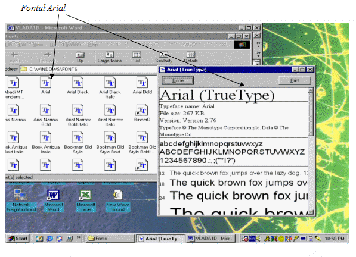The height and width of the screenshot is (257, 356).
Task: Click the Typeface name: Arial text
Action: tap(187, 106)
